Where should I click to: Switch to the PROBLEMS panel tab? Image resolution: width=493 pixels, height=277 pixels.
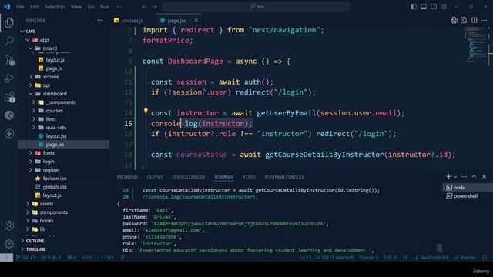coord(127,177)
